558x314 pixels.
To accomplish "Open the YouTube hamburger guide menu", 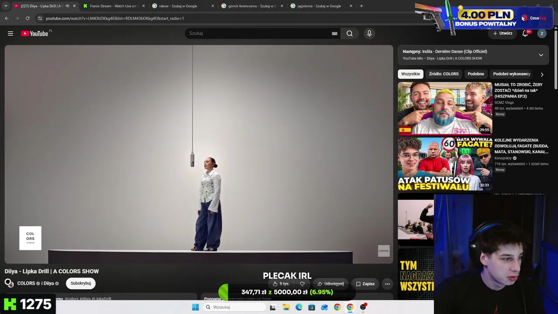I will pyautogui.click(x=10, y=34).
